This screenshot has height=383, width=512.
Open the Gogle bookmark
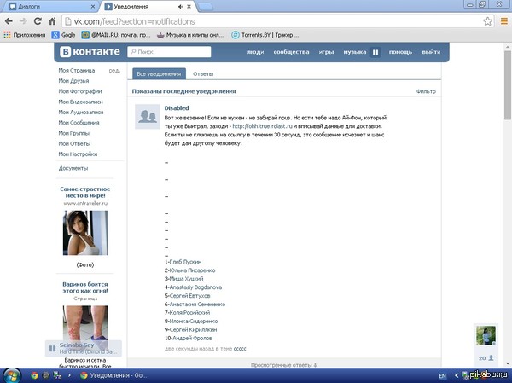(x=64, y=35)
